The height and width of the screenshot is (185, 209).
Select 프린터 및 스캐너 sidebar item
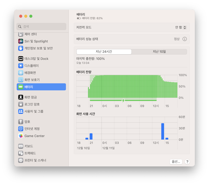(x=41, y=160)
